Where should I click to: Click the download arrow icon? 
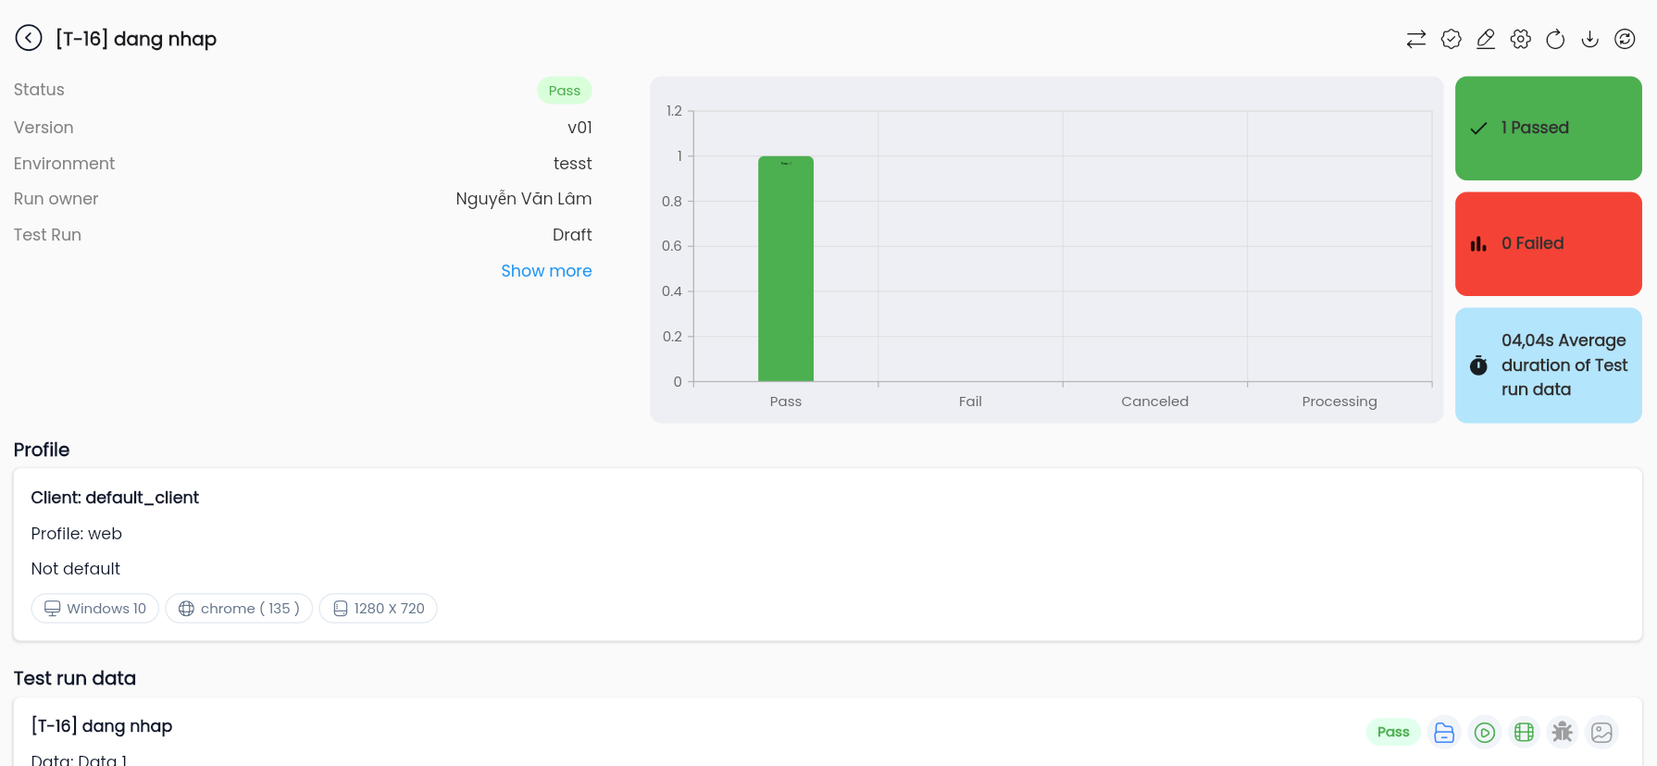[x=1589, y=39]
